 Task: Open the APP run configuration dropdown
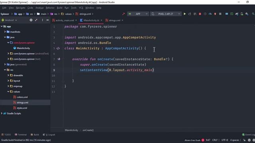138,14
